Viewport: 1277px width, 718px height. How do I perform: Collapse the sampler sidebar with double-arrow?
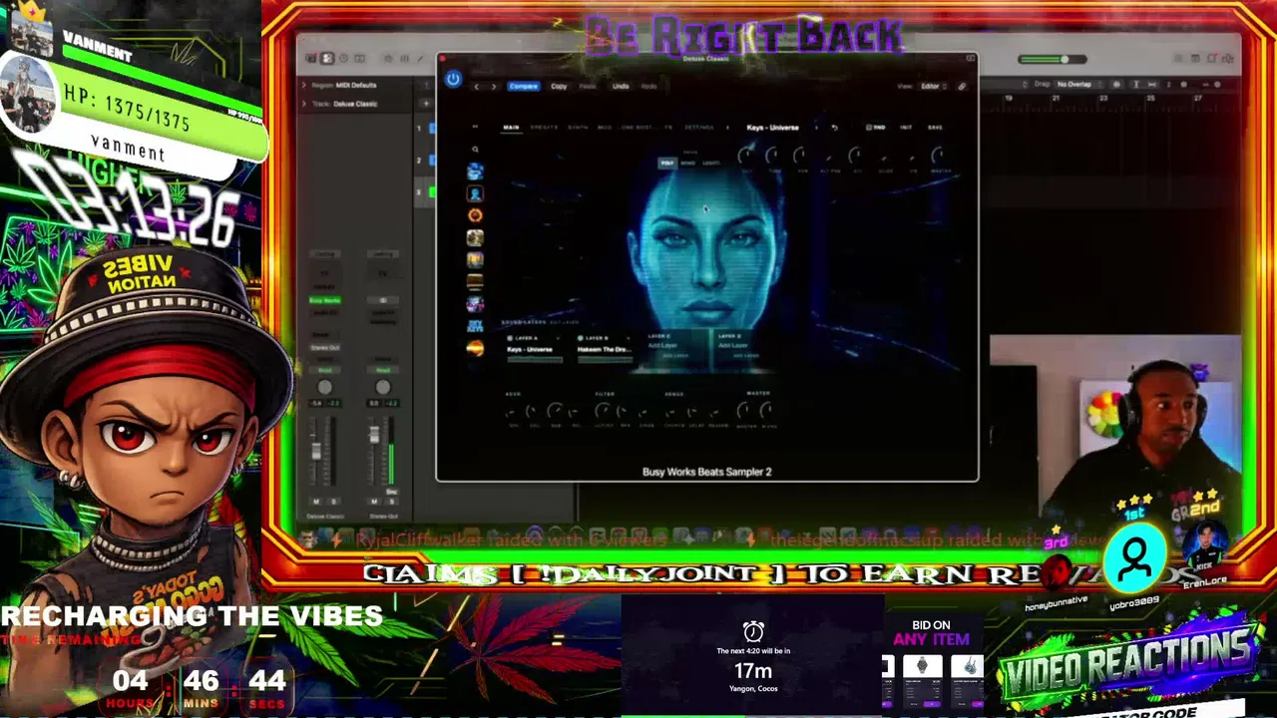[475, 128]
